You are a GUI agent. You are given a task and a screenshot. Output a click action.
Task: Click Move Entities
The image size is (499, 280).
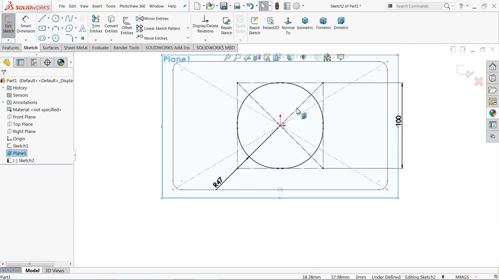pos(152,38)
